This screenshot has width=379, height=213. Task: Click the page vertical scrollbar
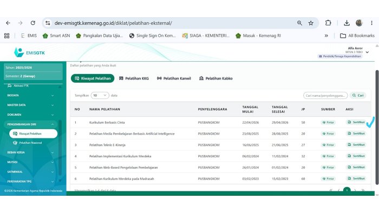coord(377,128)
